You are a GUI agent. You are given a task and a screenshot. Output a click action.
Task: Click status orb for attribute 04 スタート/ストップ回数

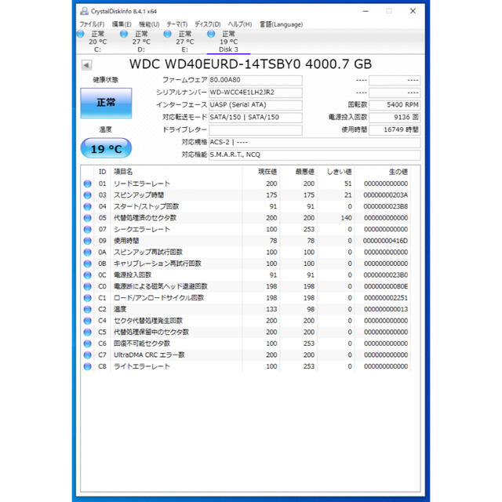tap(87, 206)
